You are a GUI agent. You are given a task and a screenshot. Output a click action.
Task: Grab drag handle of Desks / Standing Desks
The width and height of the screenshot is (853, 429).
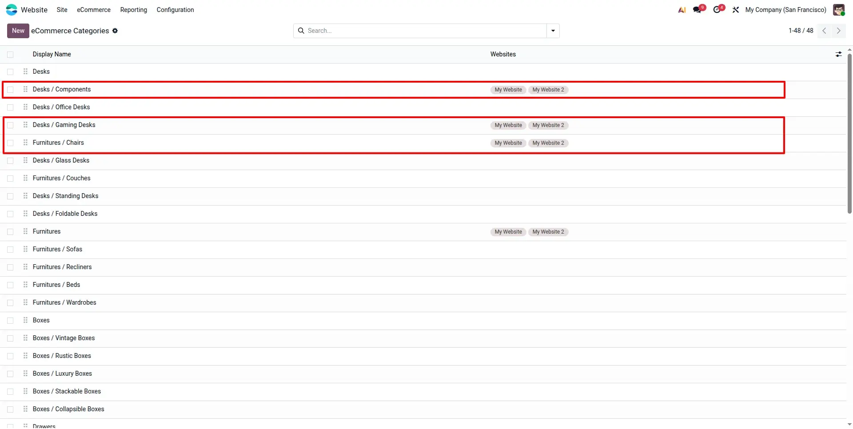point(25,196)
